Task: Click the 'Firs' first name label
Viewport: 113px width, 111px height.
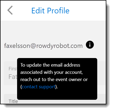Action: [13, 69]
